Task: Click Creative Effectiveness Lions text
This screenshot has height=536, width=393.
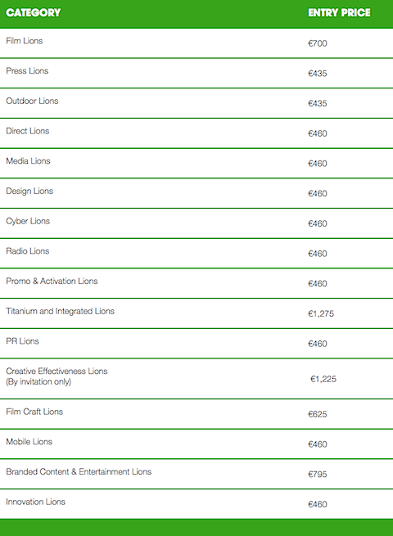Action: (x=56, y=372)
